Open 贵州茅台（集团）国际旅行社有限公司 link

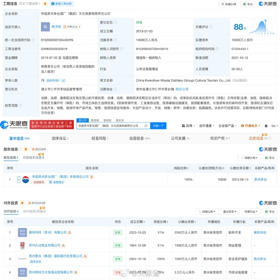point(56,256)
